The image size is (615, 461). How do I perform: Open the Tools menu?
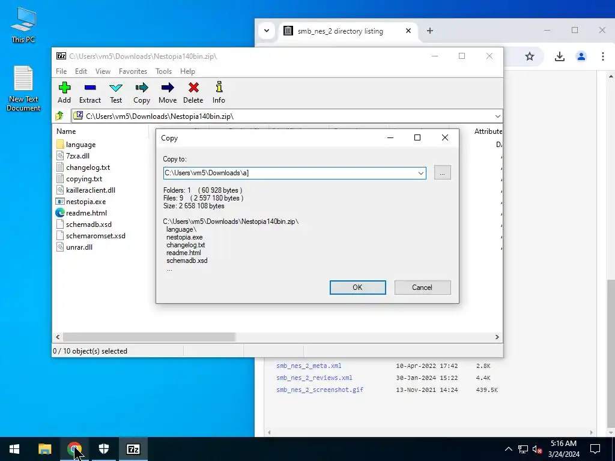pos(163,71)
